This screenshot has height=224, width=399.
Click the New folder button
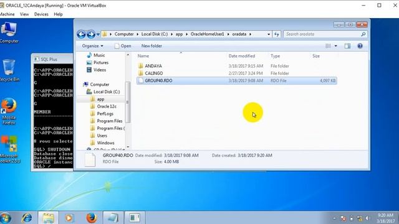[x=151, y=46]
